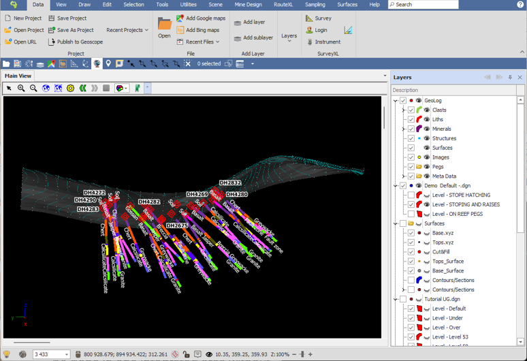Collapse the Demo Default -.dgn node
The width and height of the screenshot is (527, 361).
[x=396, y=185]
